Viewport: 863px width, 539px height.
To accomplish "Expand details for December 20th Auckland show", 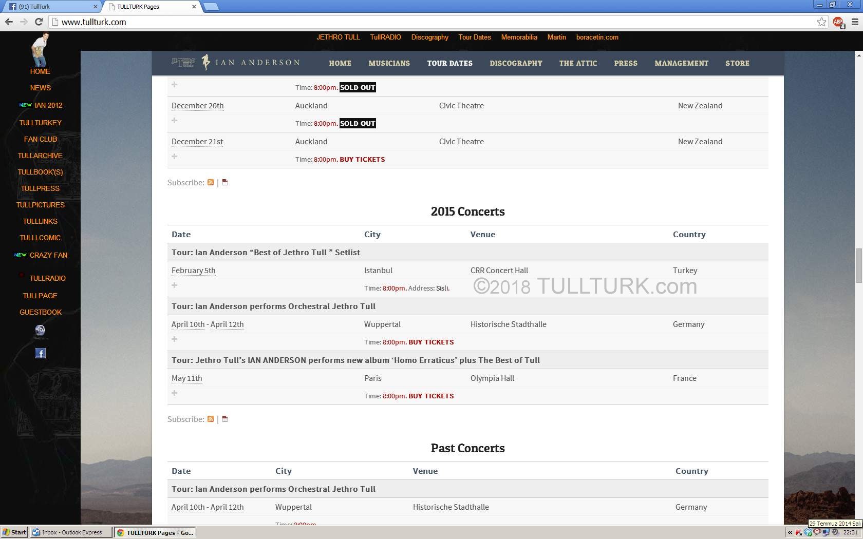I will pyautogui.click(x=175, y=120).
